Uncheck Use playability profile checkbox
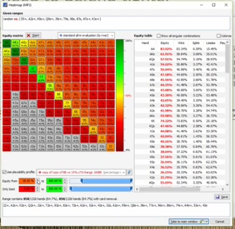Image resolution: width=235 pixels, height=229 pixels. [x=4, y=172]
